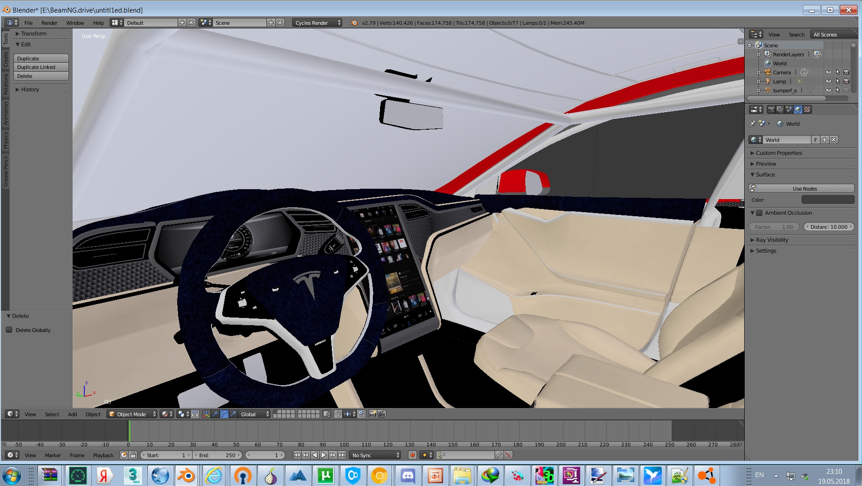Screen dimensions: 862x486
Task: Open the Scene properties tab icon
Action: tap(789, 109)
